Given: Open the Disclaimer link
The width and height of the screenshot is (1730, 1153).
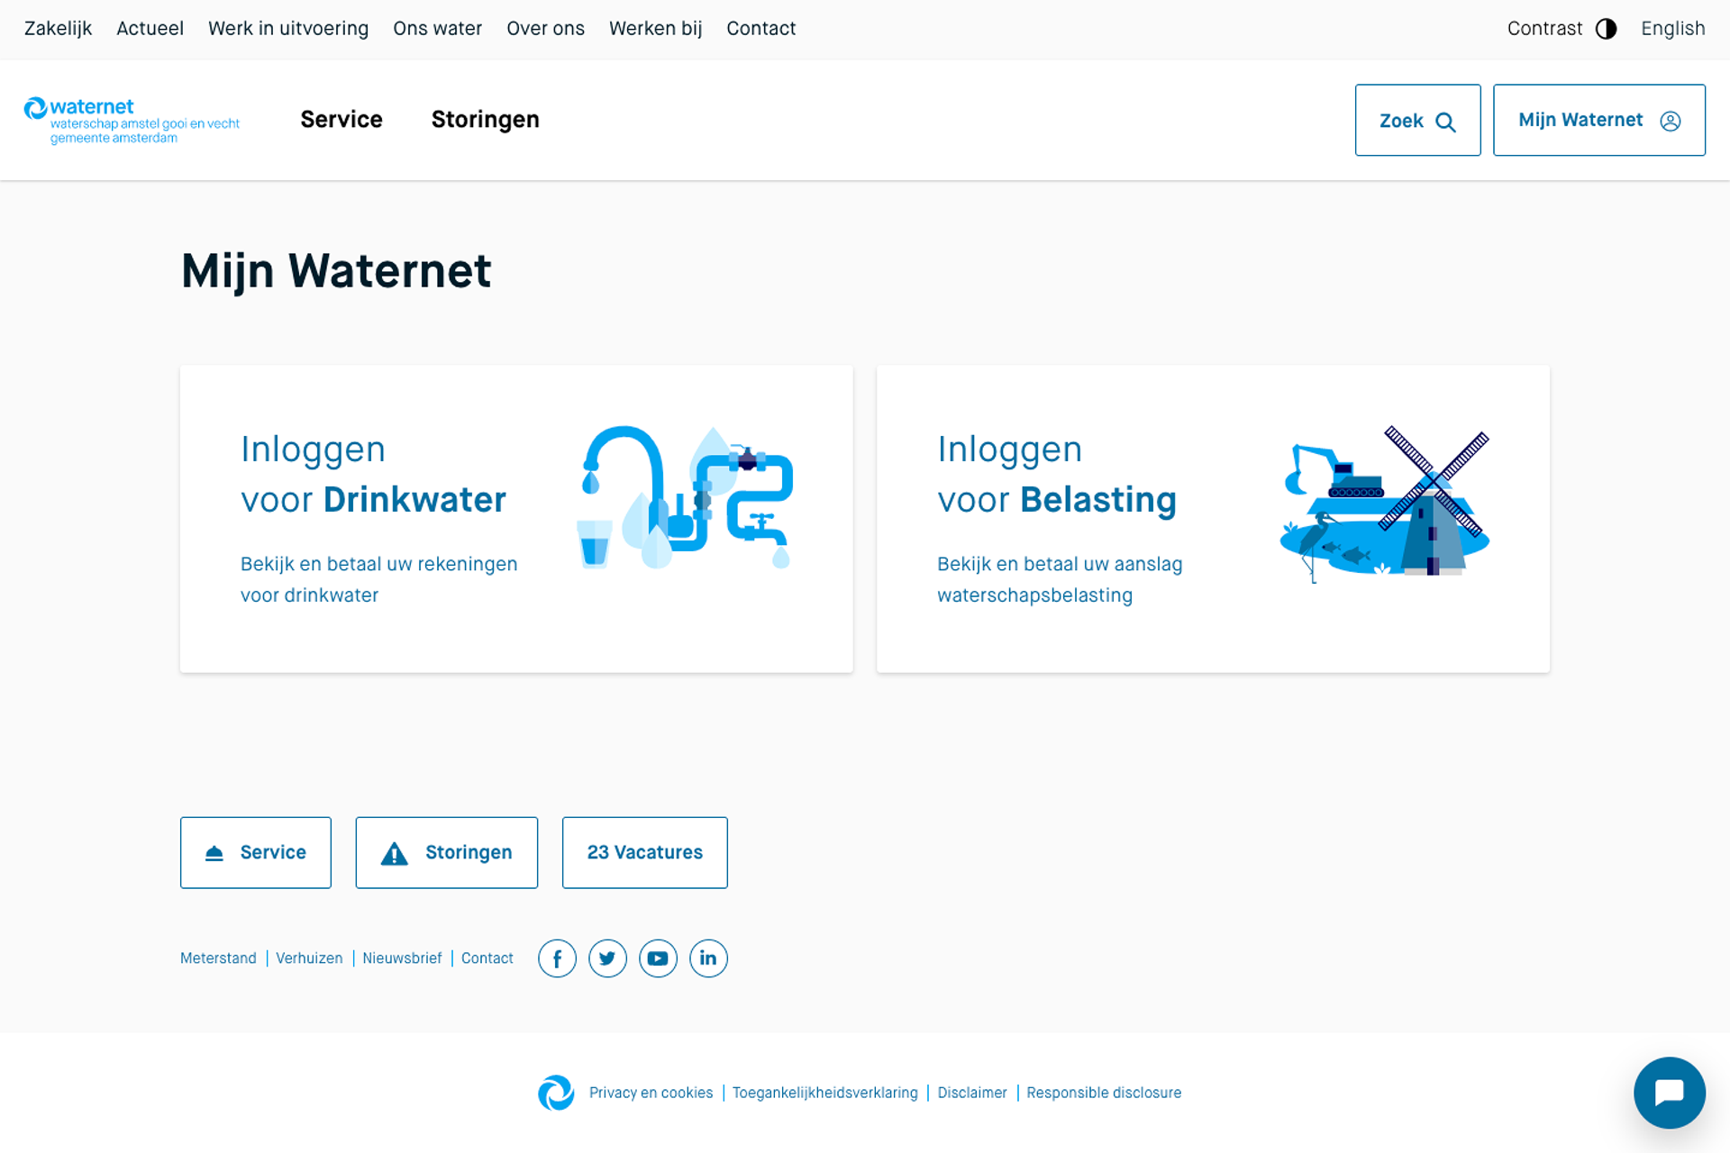Looking at the screenshot, I should 971,1093.
